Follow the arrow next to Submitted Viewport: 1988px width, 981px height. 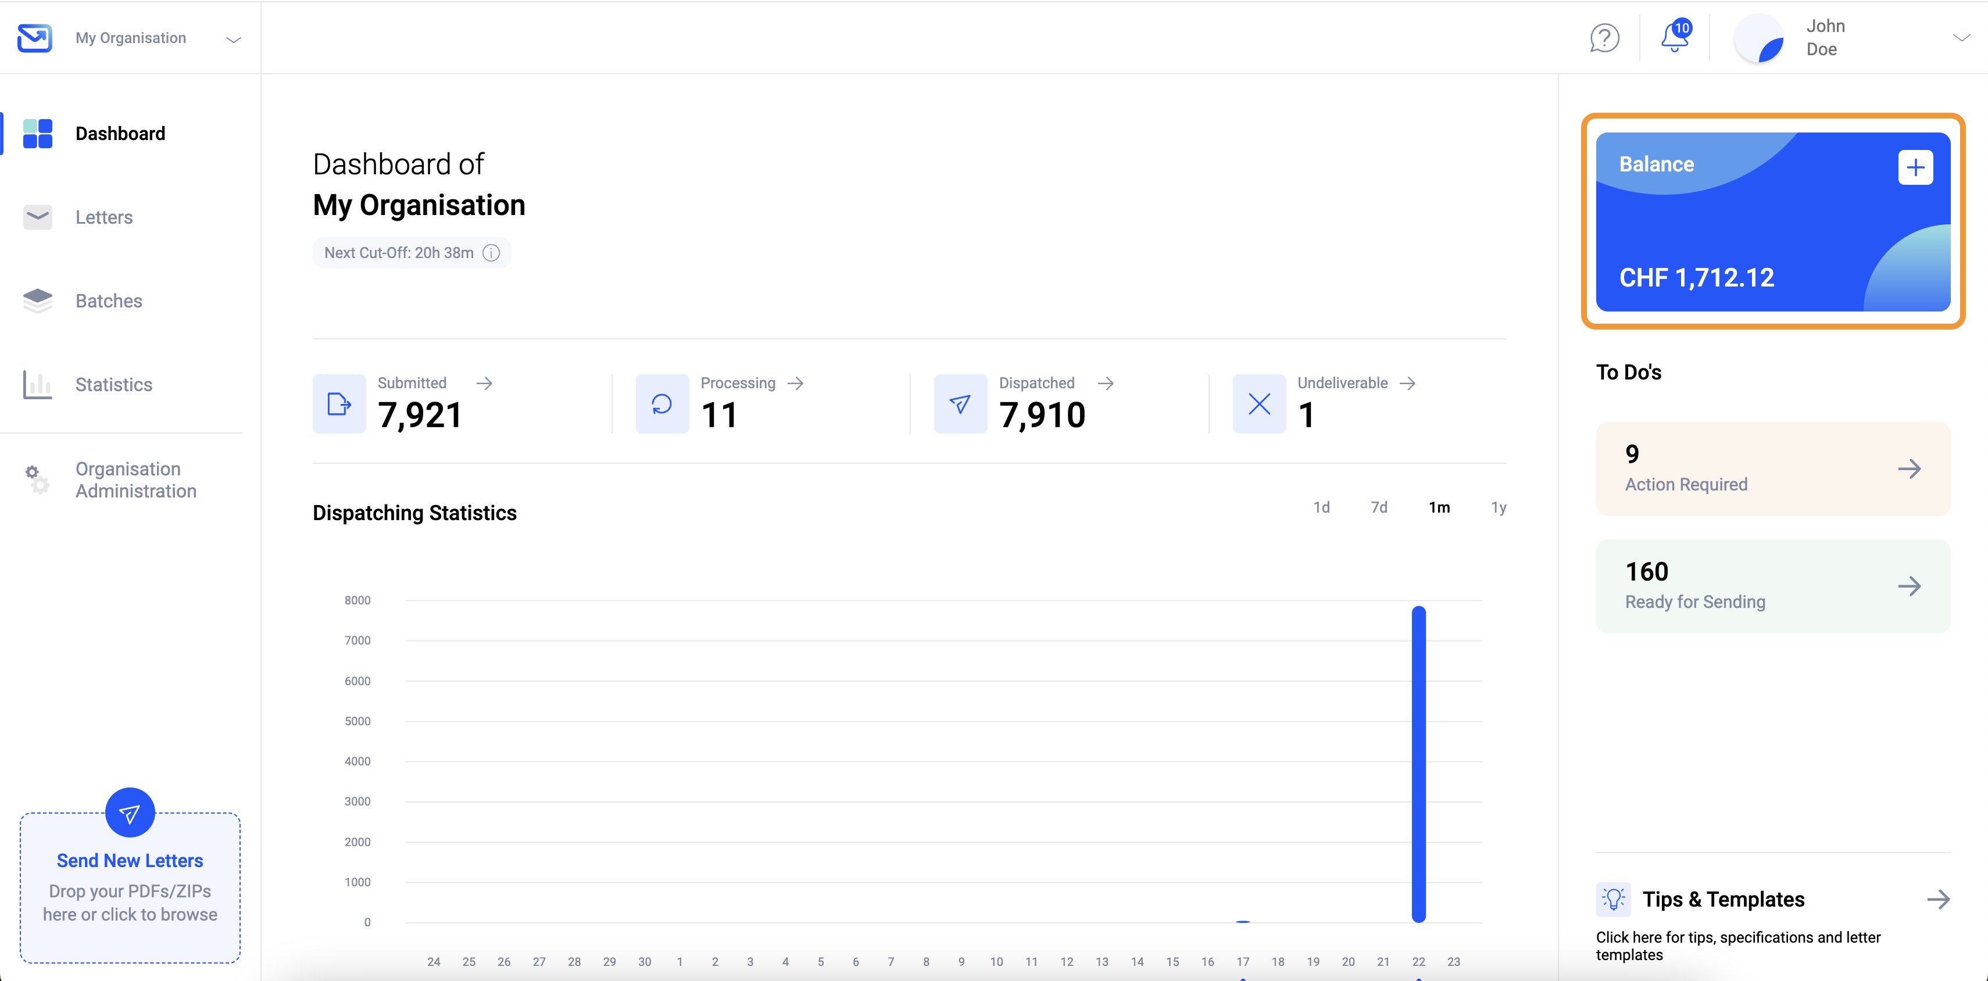(484, 383)
